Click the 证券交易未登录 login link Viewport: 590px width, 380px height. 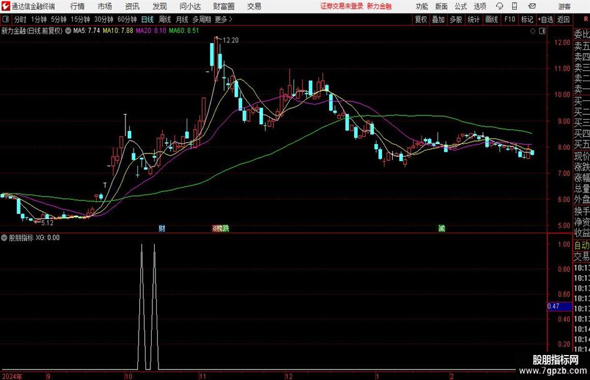pos(342,6)
